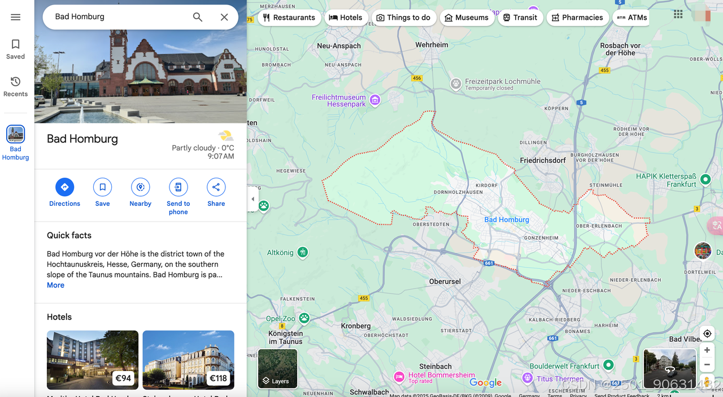This screenshot has width=723, height=397.
Task: Open the Terms link in map footer
Action: point(555,395)
